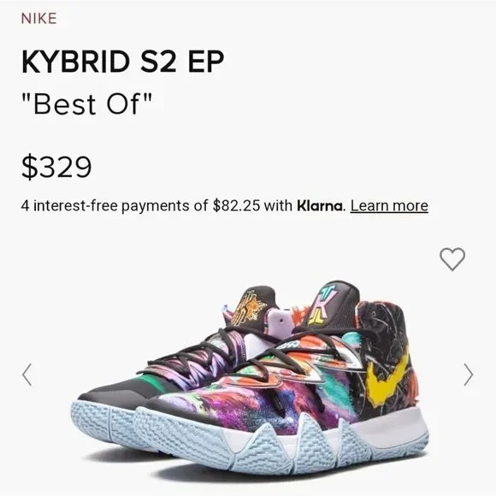Viewport: 496px width, 496px height.
Task: Click the "Best Of" colorway subtitle
Action: tap(86, 104)
